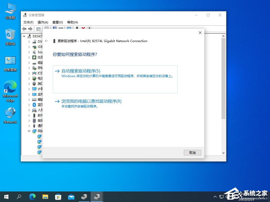Select the 监视器 (monitor) category icon

pos(34,94)
